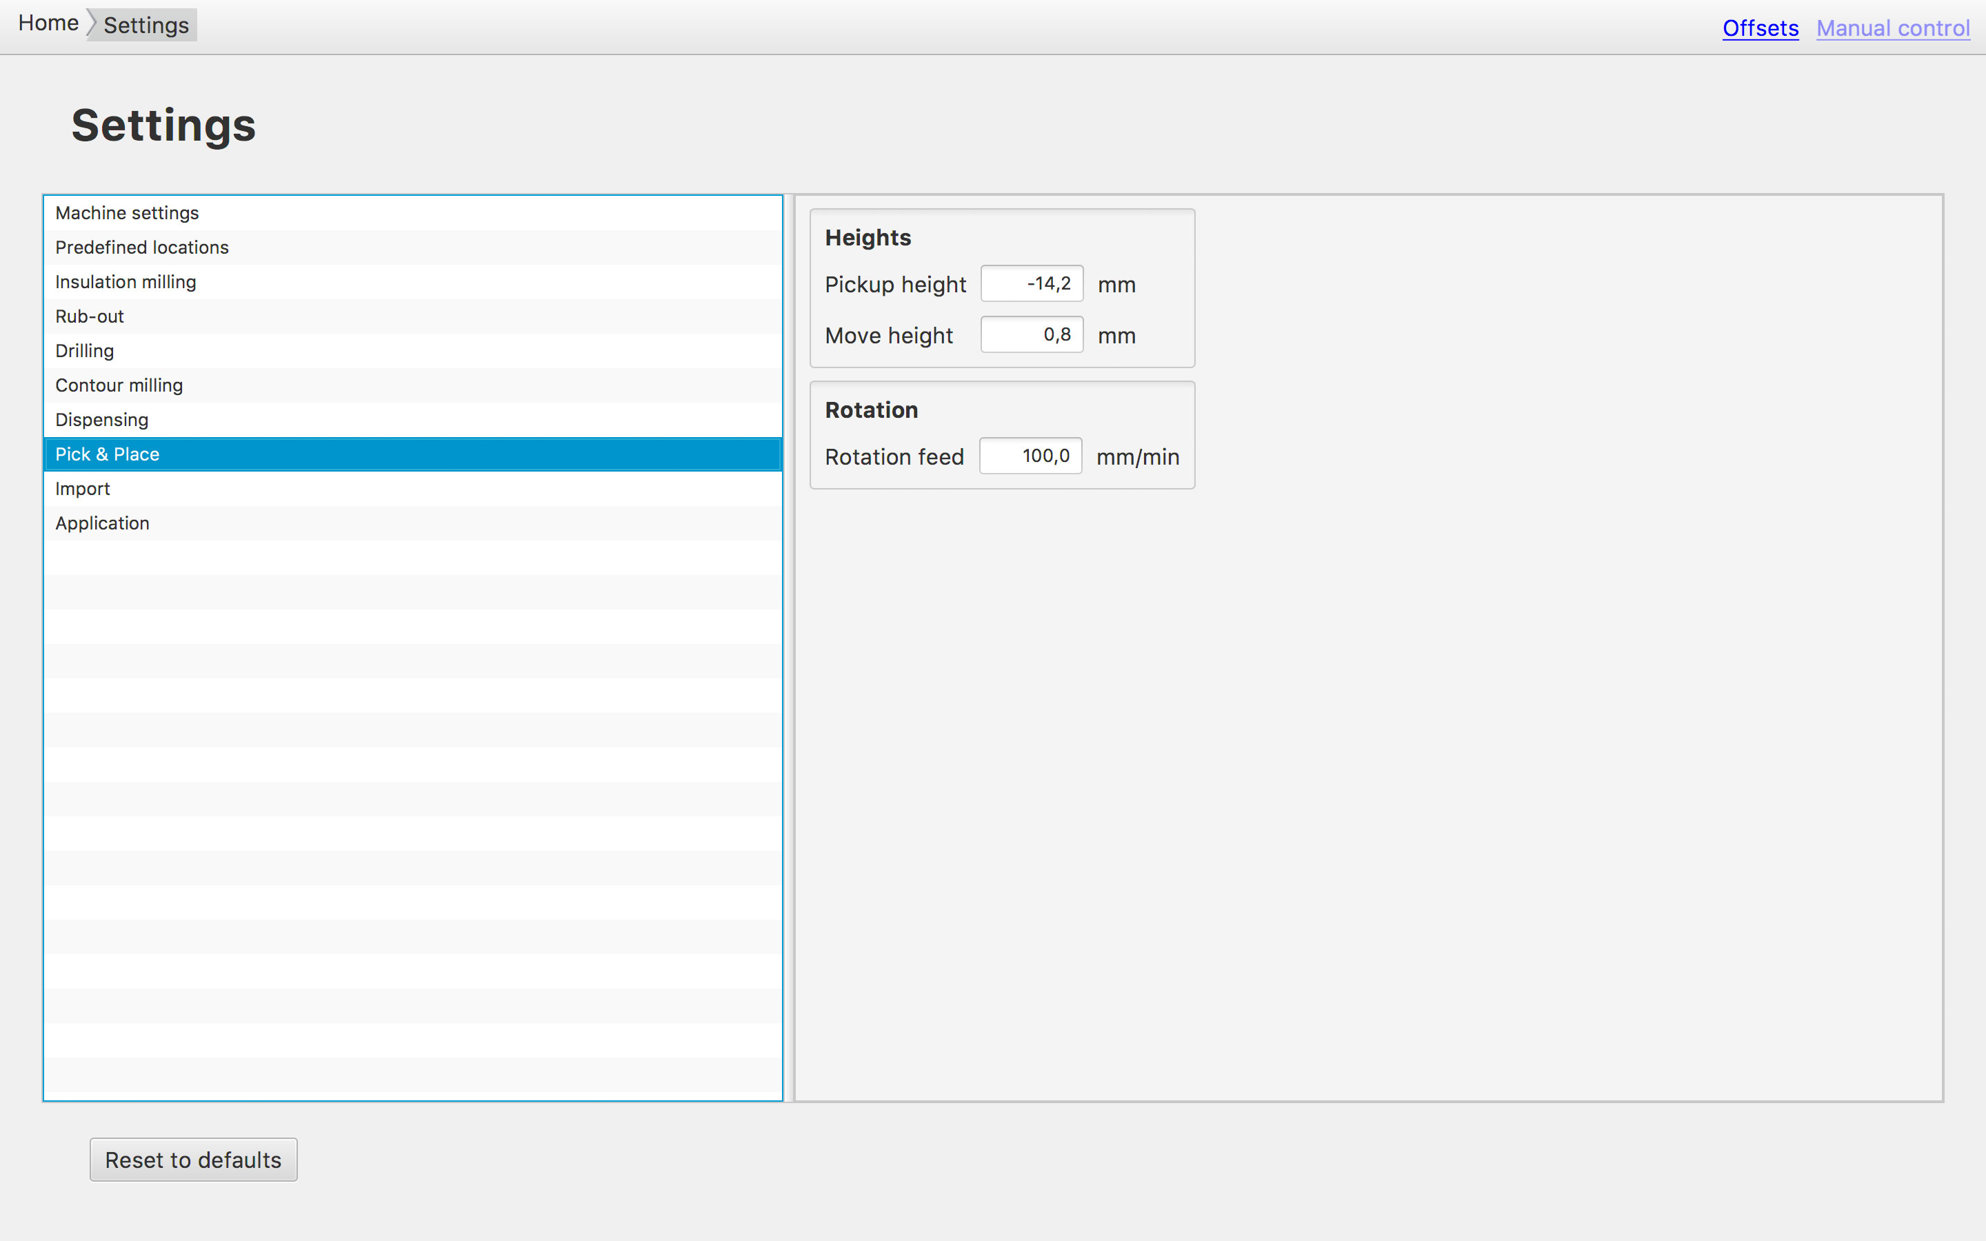Select the Rub-out category
This screenshot has height=1241, width=1986.
tap(413, 316)
